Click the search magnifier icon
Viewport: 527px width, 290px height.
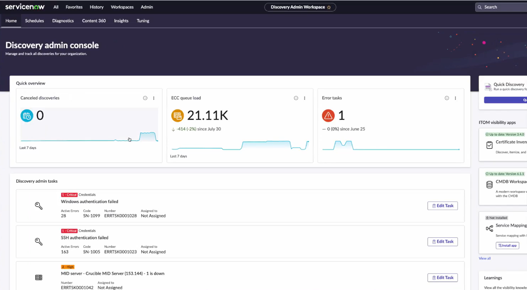click(x=480, y=7)
